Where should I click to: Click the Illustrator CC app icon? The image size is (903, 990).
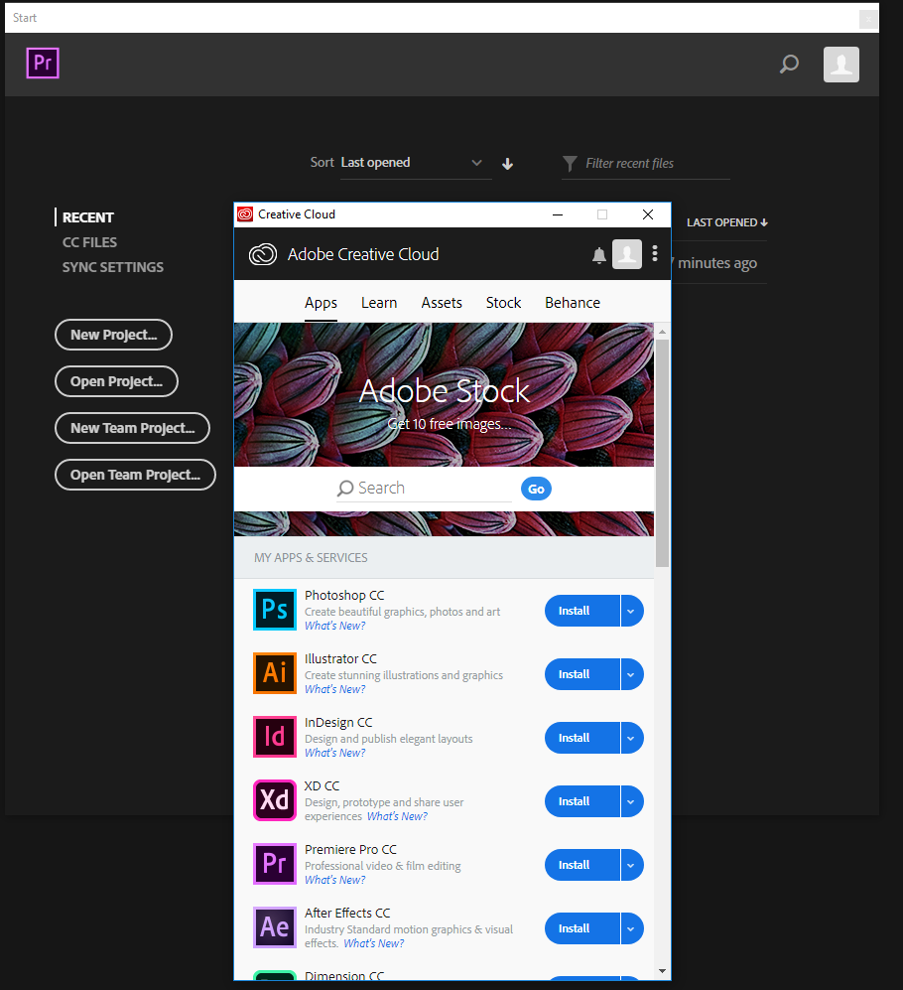tap(275, 673)
